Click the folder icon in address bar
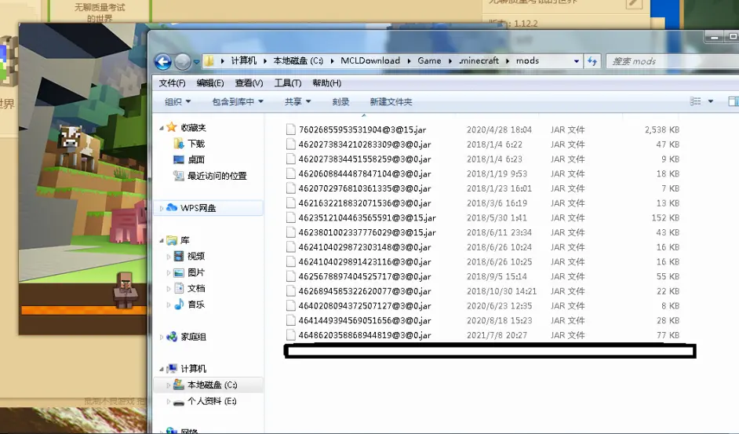 pos(209,61)
